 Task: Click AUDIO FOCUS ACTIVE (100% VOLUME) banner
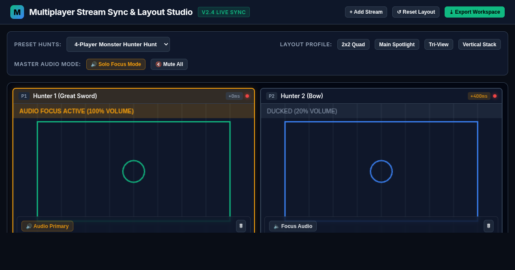(x=133, y=111)
